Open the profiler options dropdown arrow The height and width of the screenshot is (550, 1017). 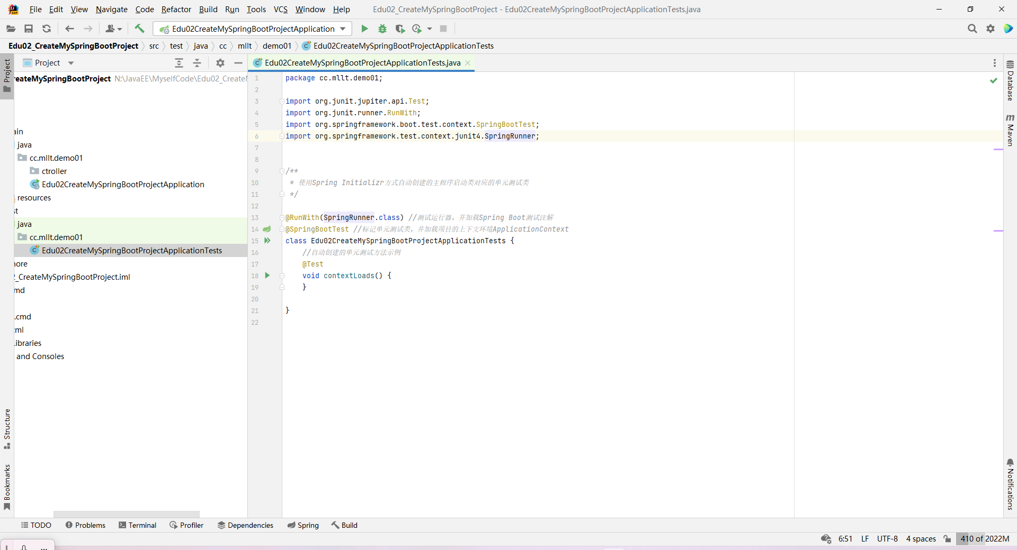point(430,29)
